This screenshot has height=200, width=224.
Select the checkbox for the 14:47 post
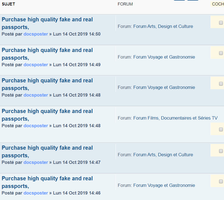(221, 151)
